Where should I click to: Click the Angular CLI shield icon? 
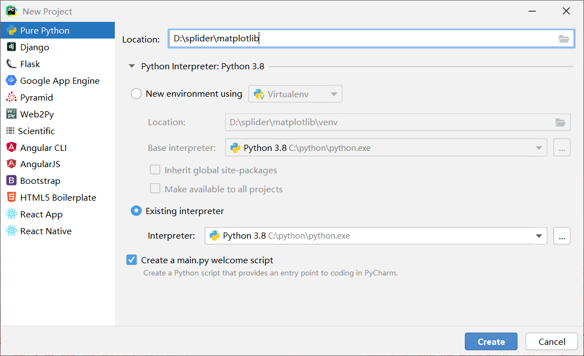coord(12,147)
